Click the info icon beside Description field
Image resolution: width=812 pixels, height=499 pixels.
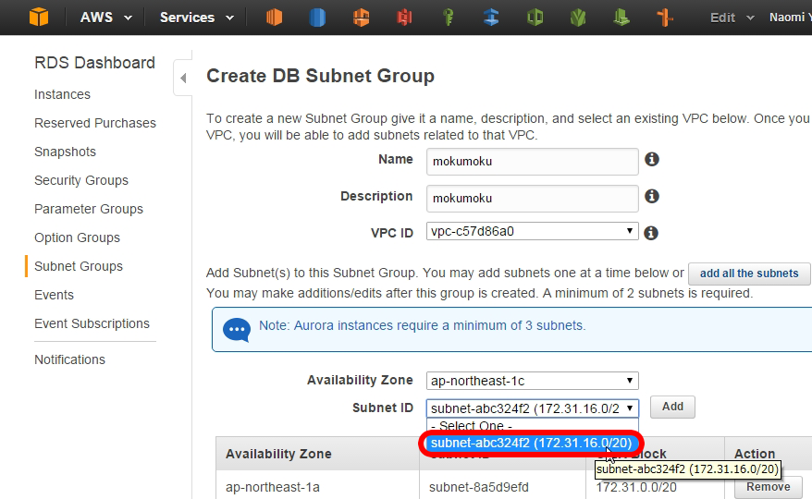tap(651, 196)
